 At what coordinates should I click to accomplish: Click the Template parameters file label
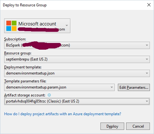(25, 81)
